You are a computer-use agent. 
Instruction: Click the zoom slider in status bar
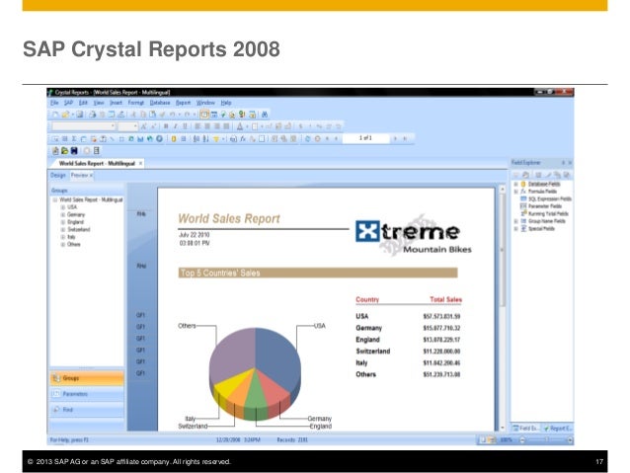(546, 440)
